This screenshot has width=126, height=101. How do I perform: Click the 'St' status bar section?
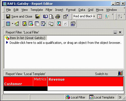(120, 97)
